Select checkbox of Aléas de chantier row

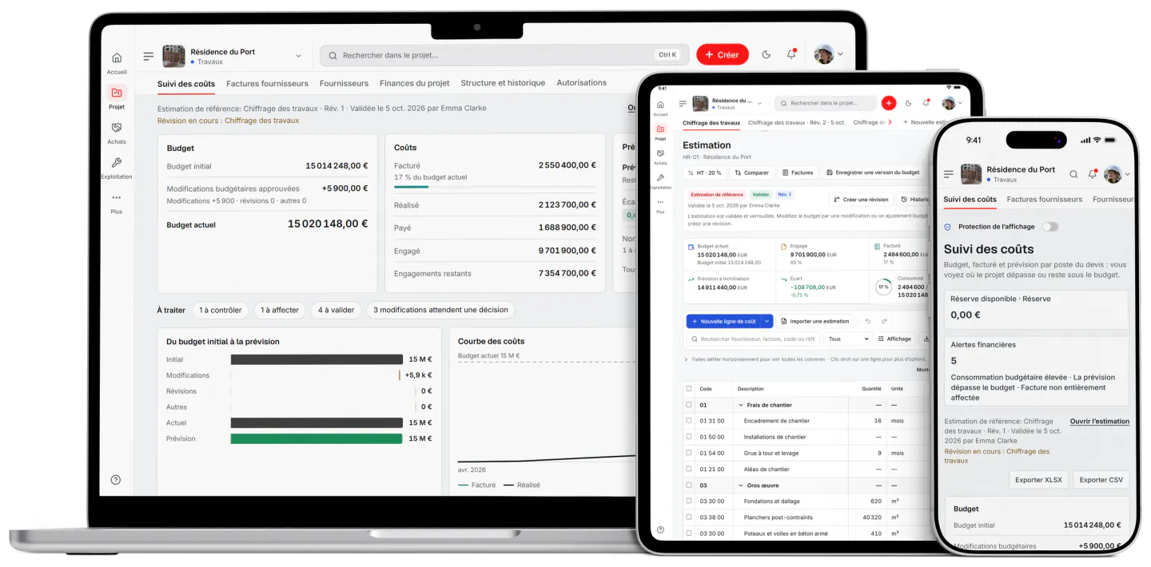[689, 469]
